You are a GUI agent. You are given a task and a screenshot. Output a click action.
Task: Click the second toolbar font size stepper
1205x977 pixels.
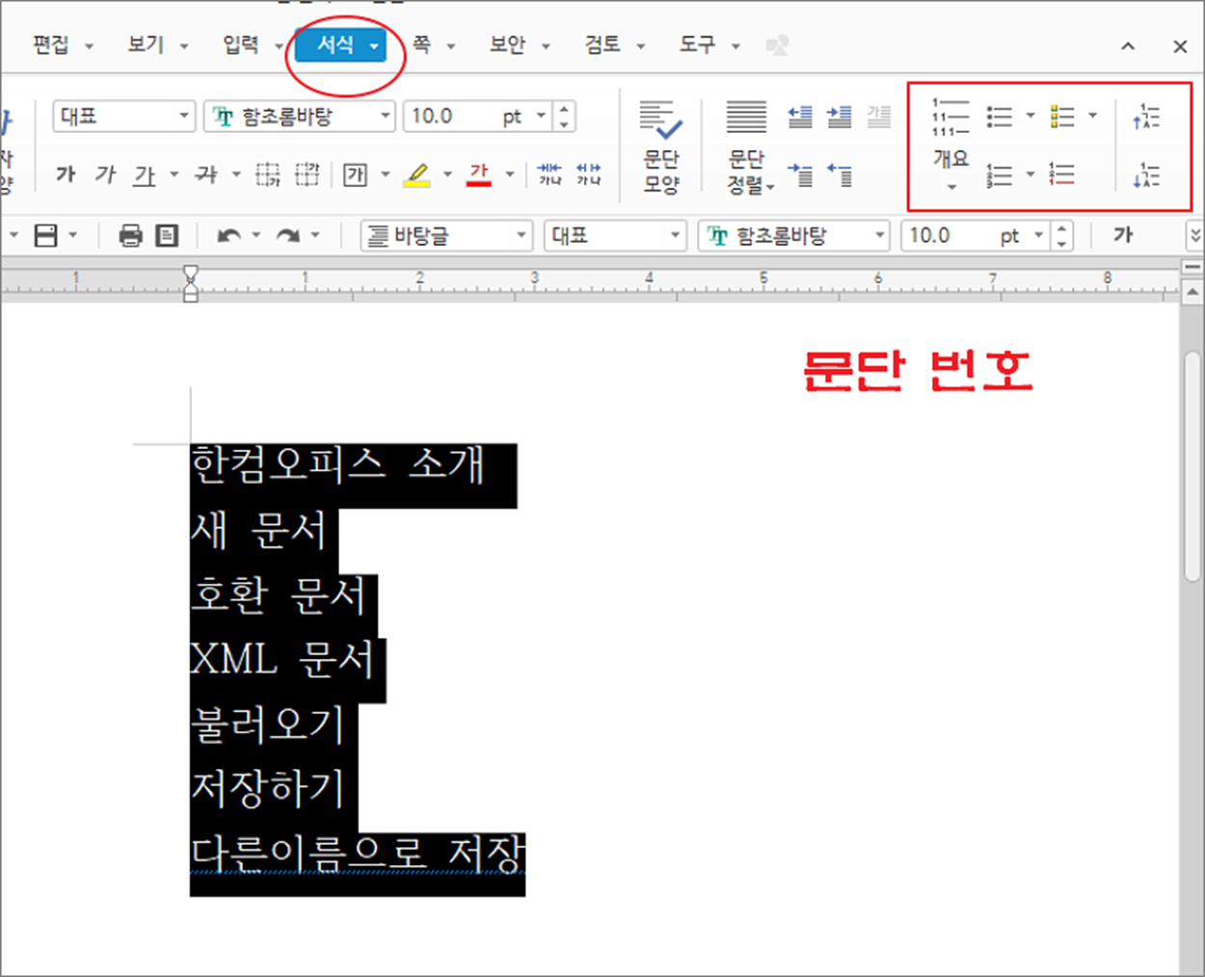(1061, 235)
